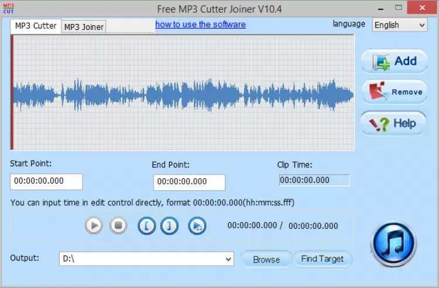
Task: Expand the language dropdown
Action: pyautogui.click(x=400, y=25)
